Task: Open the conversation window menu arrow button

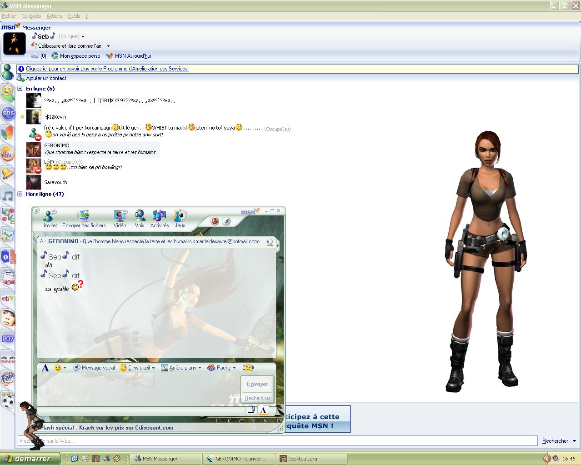Action: (x=36, y=210)
